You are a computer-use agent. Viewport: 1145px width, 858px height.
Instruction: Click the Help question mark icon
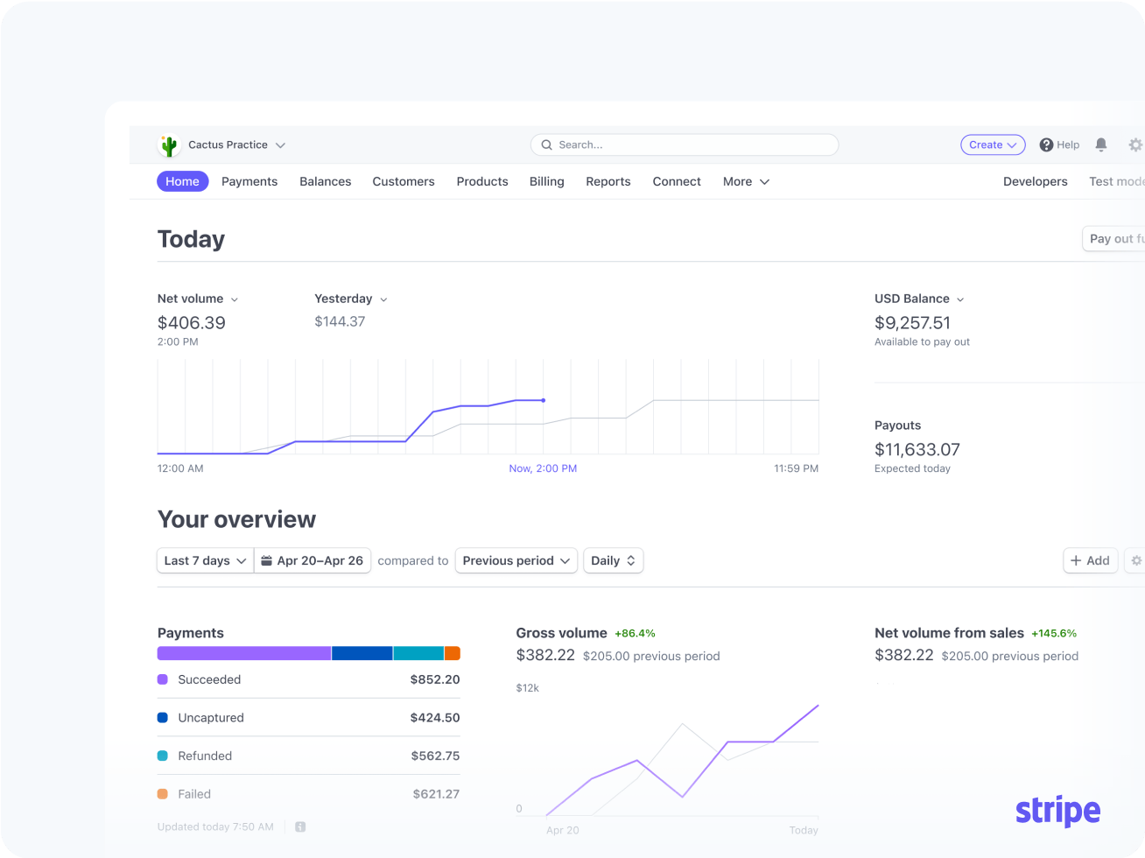click(1046, 145)
